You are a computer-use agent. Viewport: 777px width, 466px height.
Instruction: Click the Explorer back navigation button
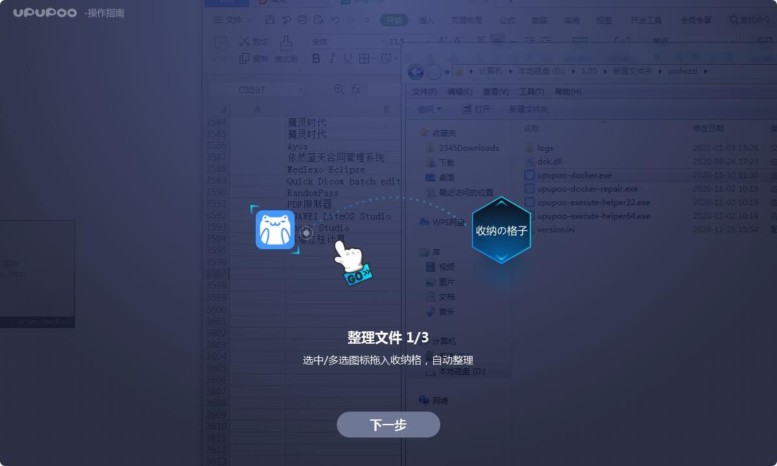pos(415,71)
